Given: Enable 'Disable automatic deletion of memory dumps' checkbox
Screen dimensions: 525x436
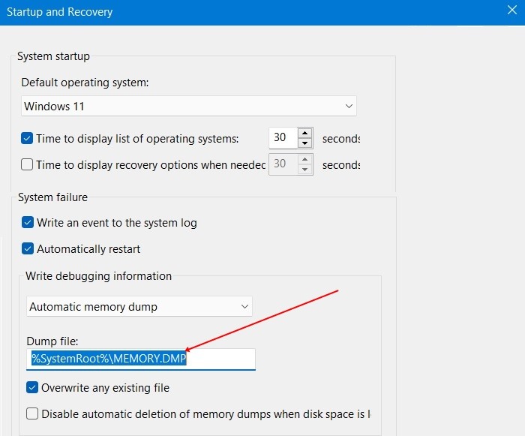Looking at the screenshot, I should coord(32,413).
